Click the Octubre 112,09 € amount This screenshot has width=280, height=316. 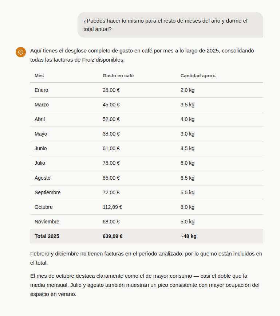click(112, 207)
